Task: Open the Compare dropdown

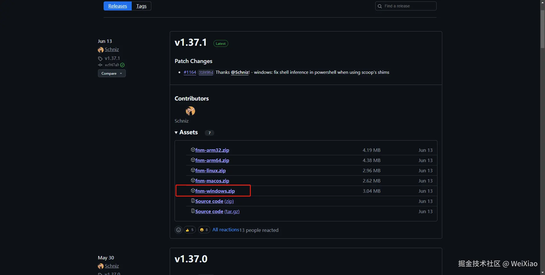Action: point(112,73)
